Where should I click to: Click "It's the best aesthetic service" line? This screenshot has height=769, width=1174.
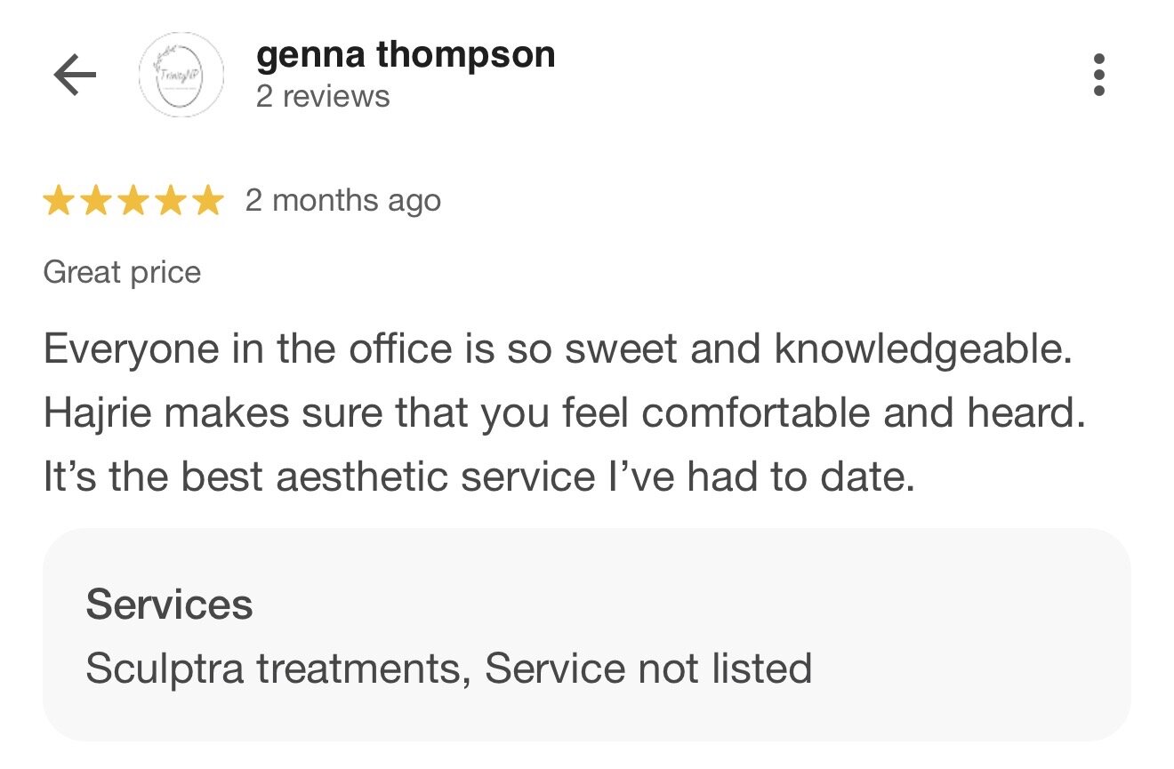pos(318,477)
